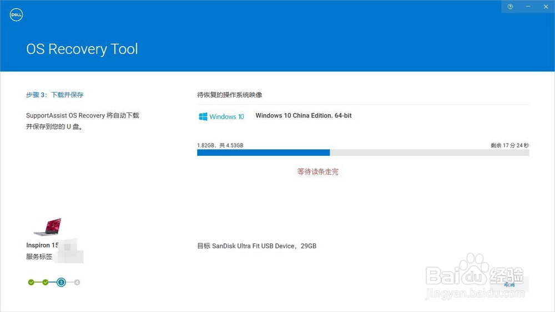
Task: Click Windows 10 China Edition. 64-bit text
Action: (304, 115)
